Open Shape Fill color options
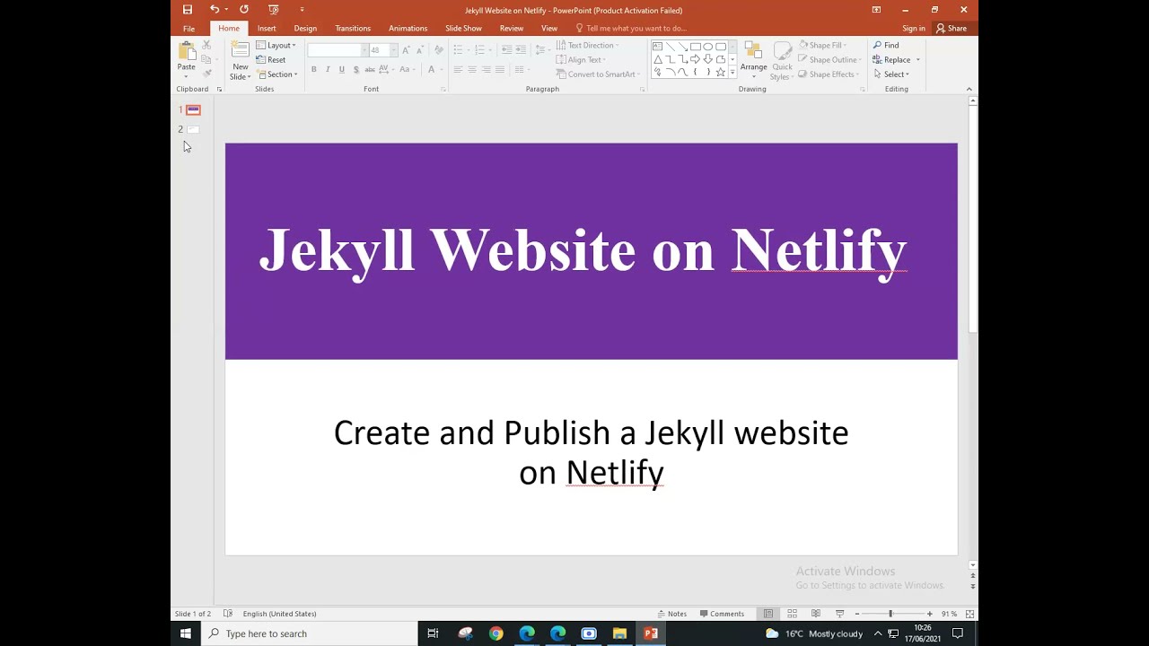 point(823,46)
